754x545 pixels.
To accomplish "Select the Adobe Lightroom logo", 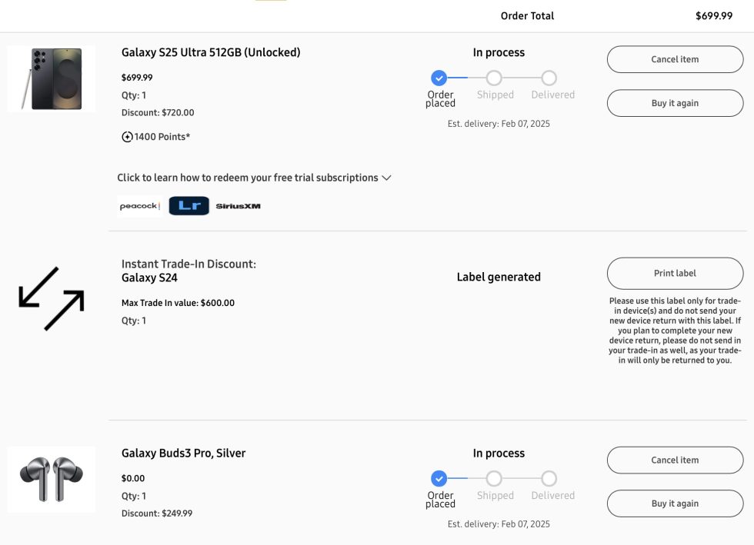I will coord(188,205).
